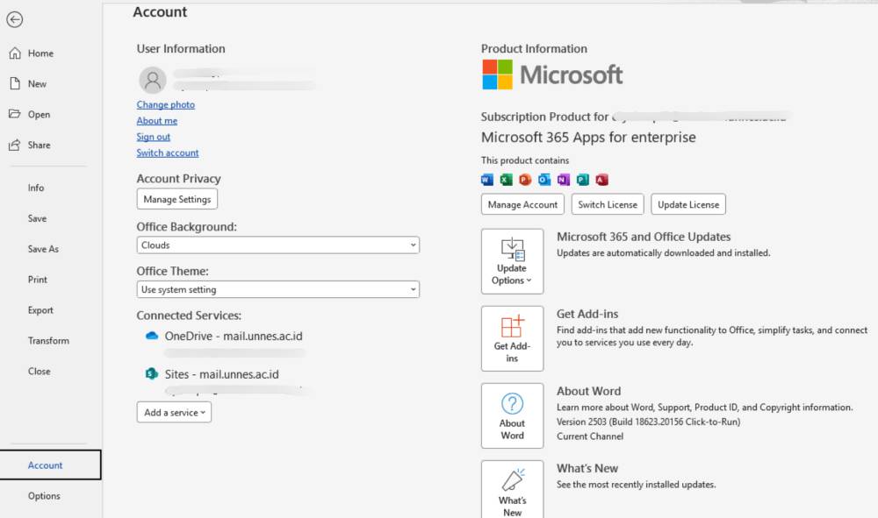
Task: Go to the Info menu item
Action: tap(36, 188)
